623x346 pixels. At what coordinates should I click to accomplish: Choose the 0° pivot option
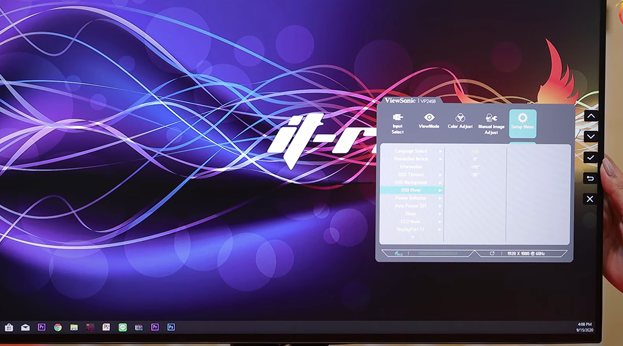[475, 159]
